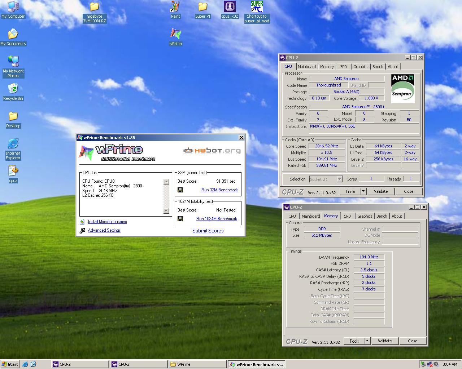Open My Network Places icon
The height and width of the screenshot is (369, 462).
13,67
